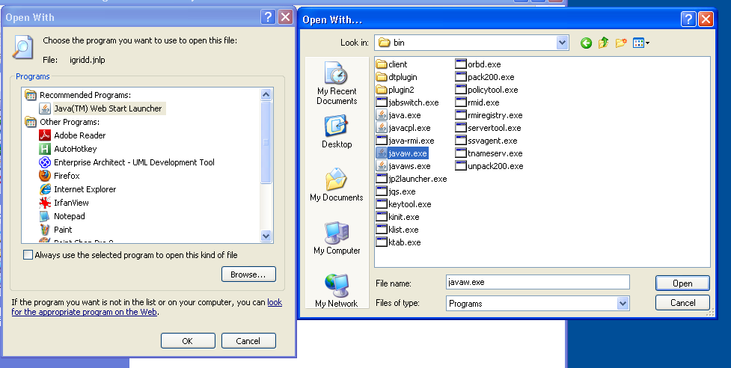This screenshot has height=368, width=731.
Task: Click the programs list scroll up arrow
Action: click(x=266, y=95)
